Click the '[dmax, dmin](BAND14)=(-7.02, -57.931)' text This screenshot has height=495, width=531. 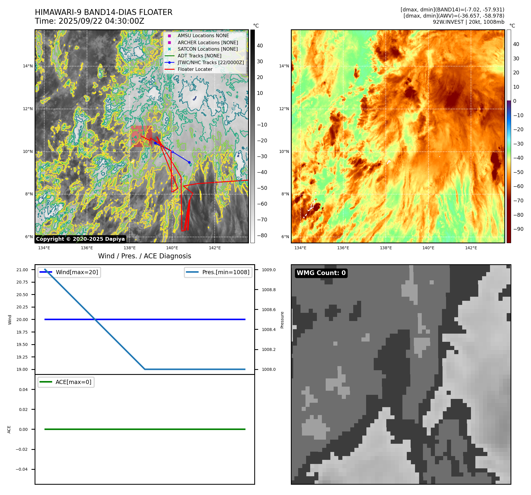click(x=453, y=10)
